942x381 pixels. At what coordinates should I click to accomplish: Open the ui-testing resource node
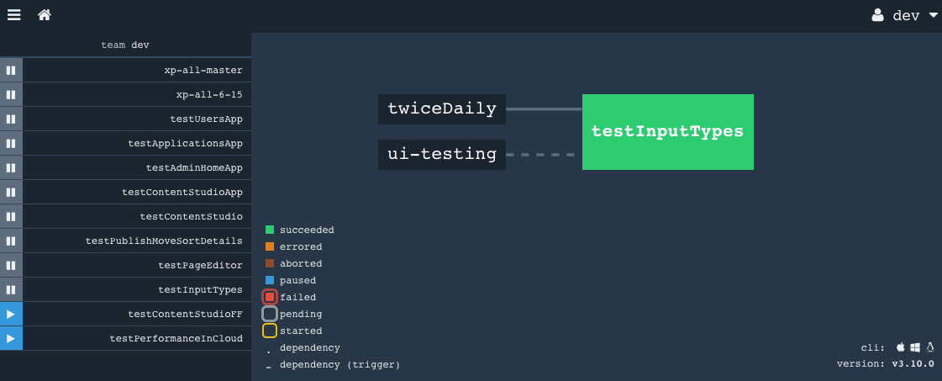point(441,155)
